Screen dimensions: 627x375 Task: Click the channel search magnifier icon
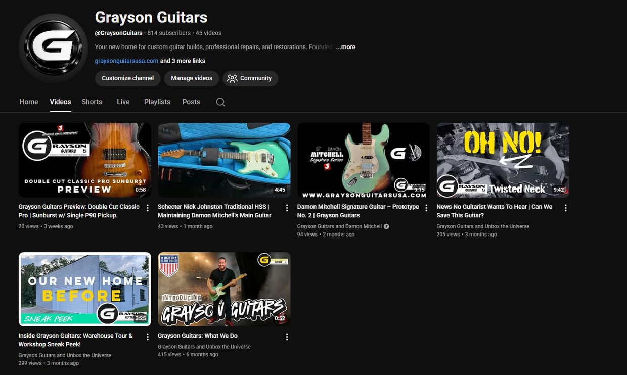pos(220,102)
